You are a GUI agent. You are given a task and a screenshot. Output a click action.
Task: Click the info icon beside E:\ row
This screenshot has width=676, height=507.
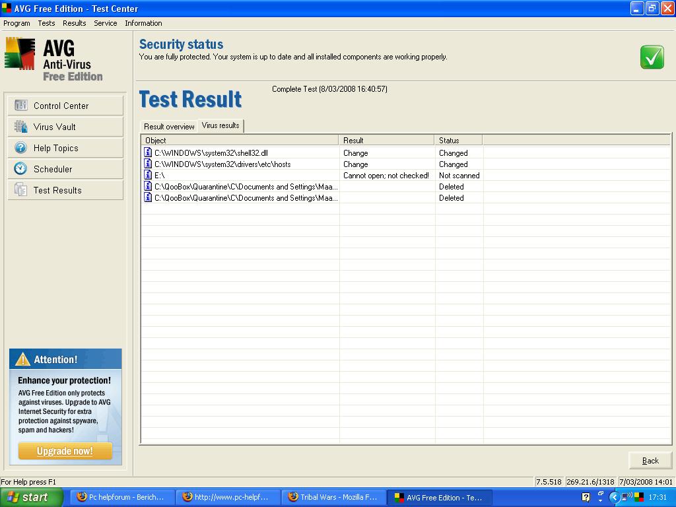148,175
